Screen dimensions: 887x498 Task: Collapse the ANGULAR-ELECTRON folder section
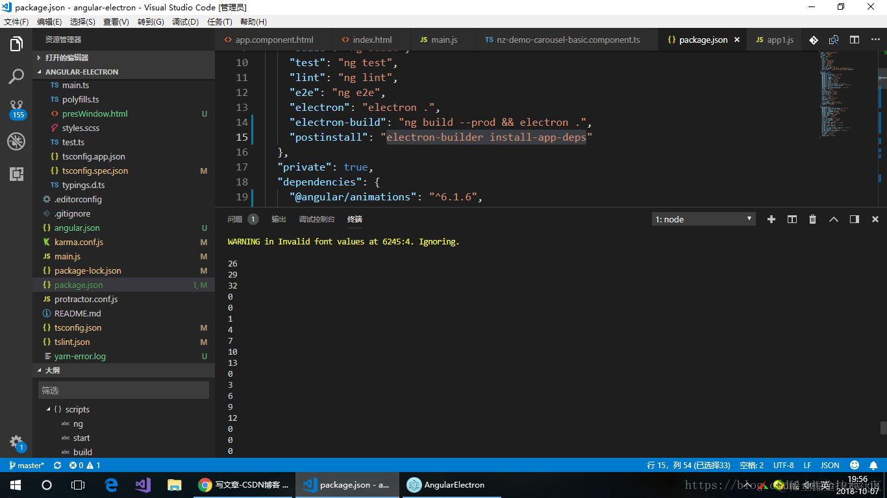[123, 72]
